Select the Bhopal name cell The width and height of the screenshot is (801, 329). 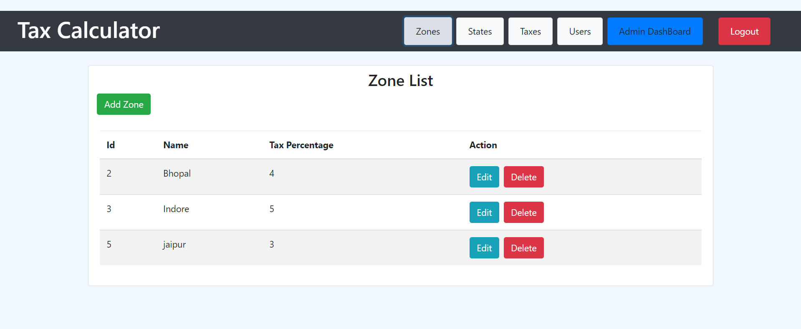pos(177,174)
